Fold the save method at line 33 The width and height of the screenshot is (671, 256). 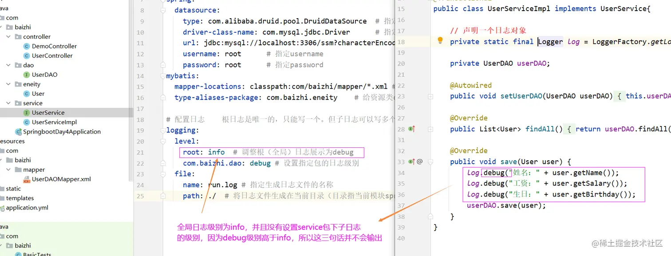click(430, 162)
